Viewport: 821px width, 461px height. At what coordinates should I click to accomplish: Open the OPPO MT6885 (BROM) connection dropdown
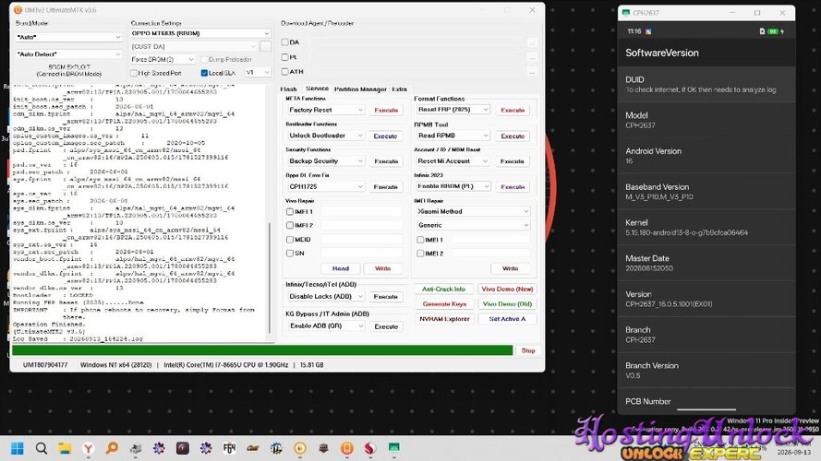200,33
